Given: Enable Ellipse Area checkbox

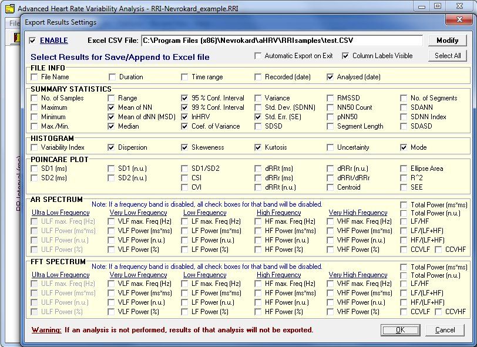Looking at the screenshot, I should (x=404, y=169).
